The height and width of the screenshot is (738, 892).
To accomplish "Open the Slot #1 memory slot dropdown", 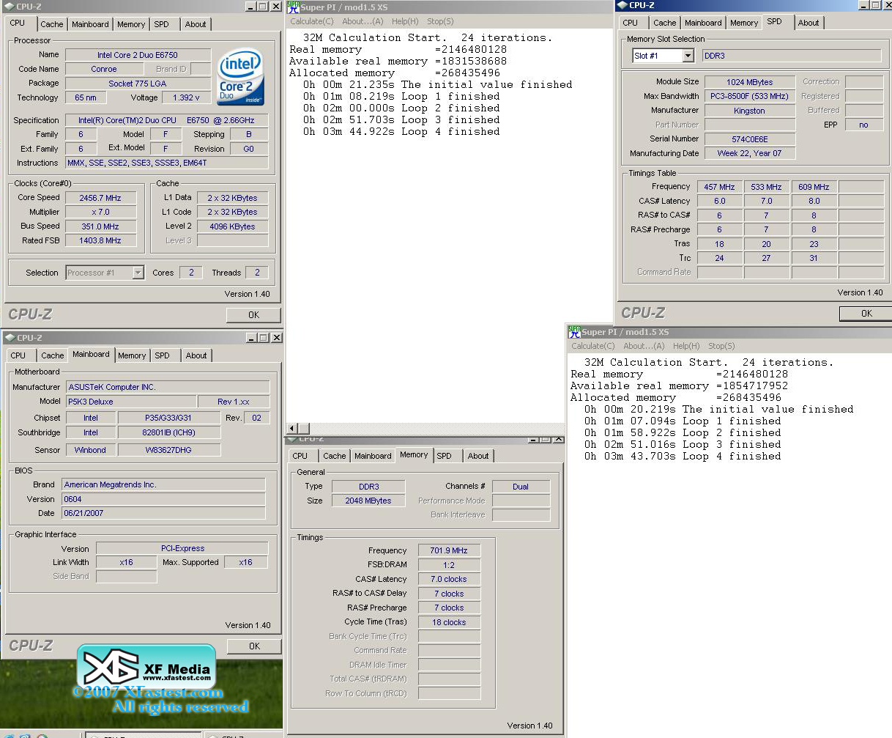I will (x=688, y=56).
